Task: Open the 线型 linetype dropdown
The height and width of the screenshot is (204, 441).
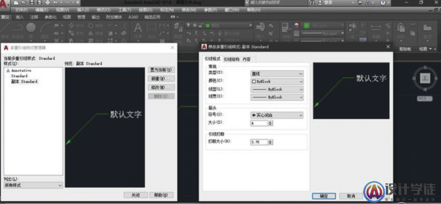Action: (277, 89)
